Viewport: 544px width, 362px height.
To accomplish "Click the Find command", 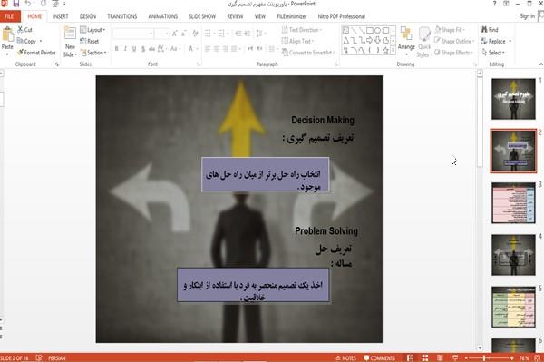I will coord(490,30).
